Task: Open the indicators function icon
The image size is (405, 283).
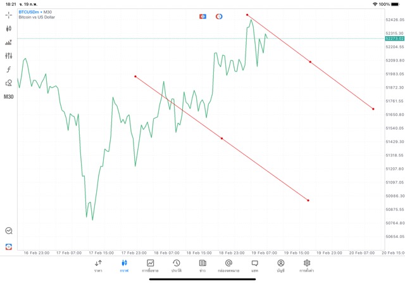Action: [9, 70]
